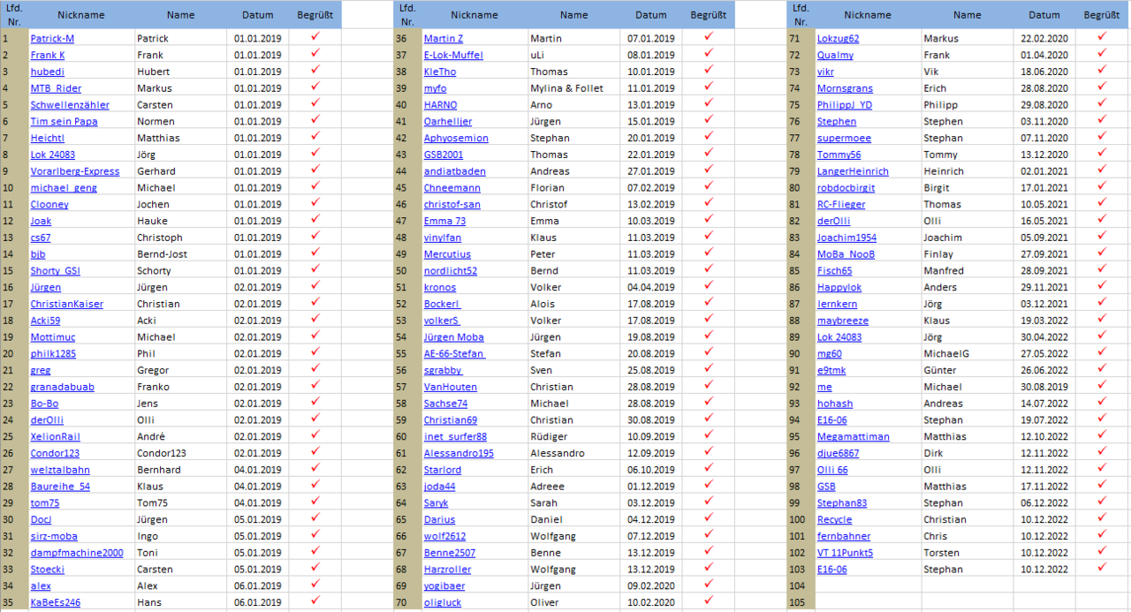Click the checkmark in the HARNO row

pyautogui.click(x=709, y=103)
